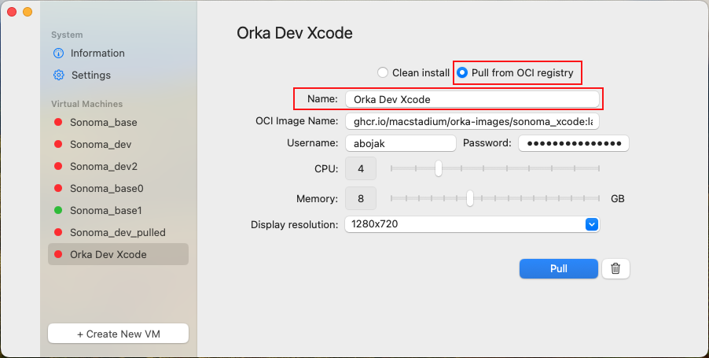The height and width of the screenshot is (358, 709).
Task: Adjust the CPU slider handle
Action: pyautogui.click(x=439, y=168)
